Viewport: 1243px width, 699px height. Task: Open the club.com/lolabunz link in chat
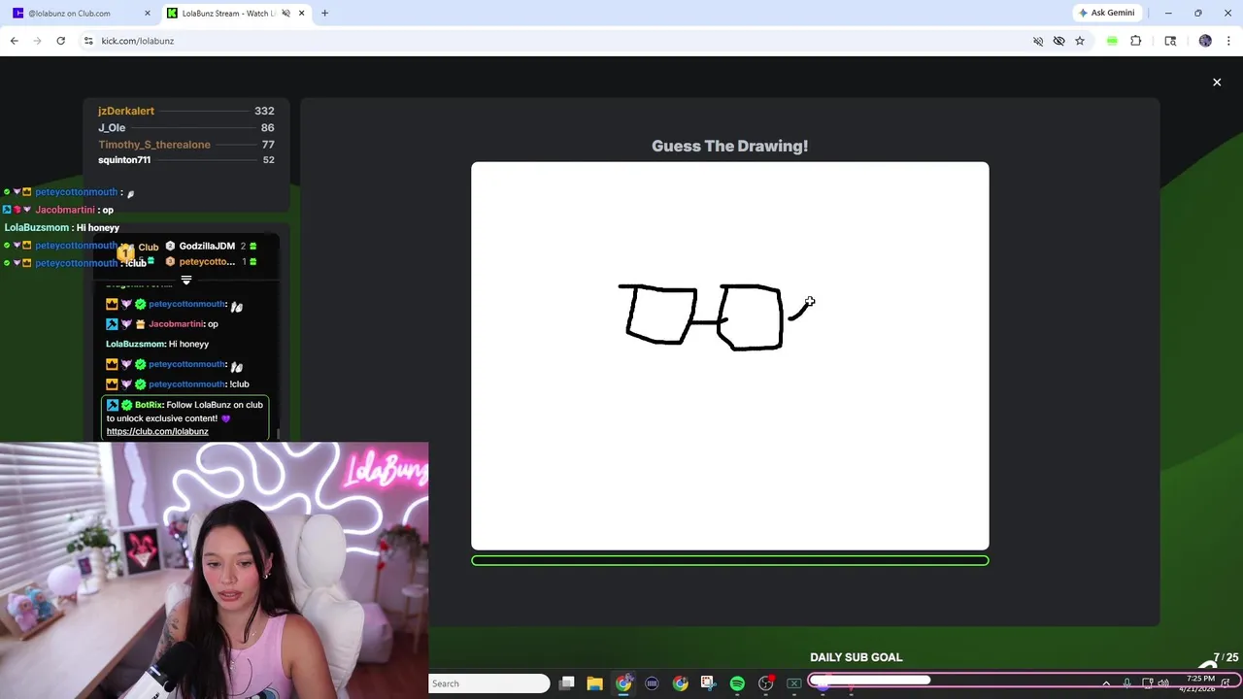click(157, 431)
